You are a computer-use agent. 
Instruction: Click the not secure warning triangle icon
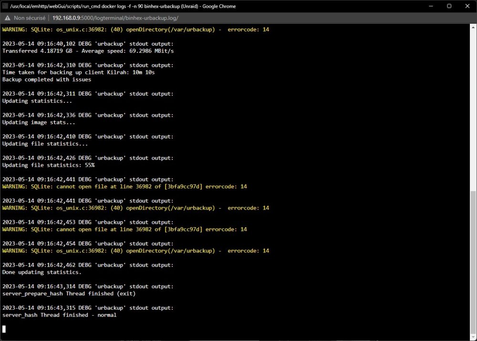click(7, 18)
